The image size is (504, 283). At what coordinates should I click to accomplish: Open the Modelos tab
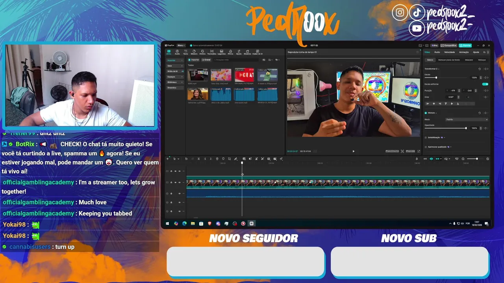247,52
